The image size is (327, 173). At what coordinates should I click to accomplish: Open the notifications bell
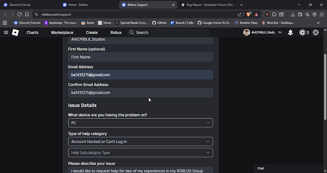[290, 33]
